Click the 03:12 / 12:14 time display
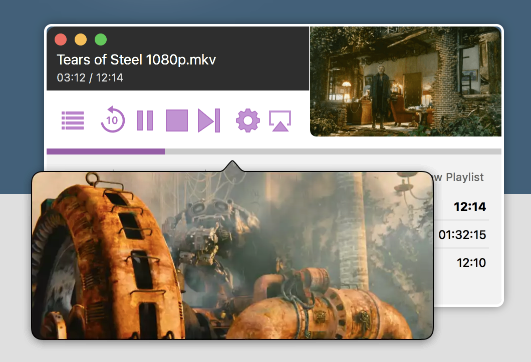This screenshot has width=531, height=362. pos(90,77)
